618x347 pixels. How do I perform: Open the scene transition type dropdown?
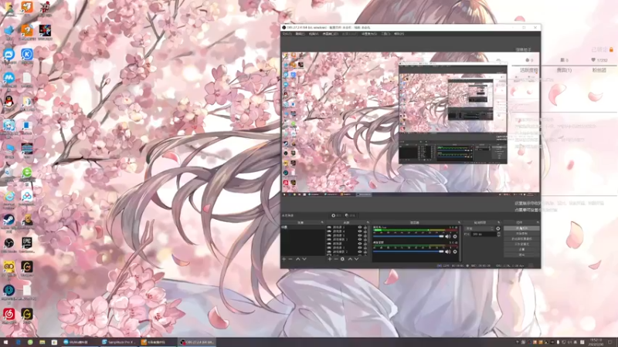[479, 228]
